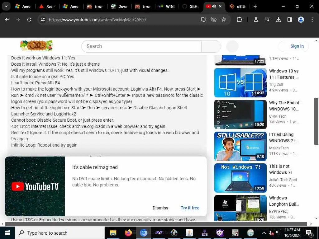Open the notification center icon
319x239 pixels.
point(309,233)
